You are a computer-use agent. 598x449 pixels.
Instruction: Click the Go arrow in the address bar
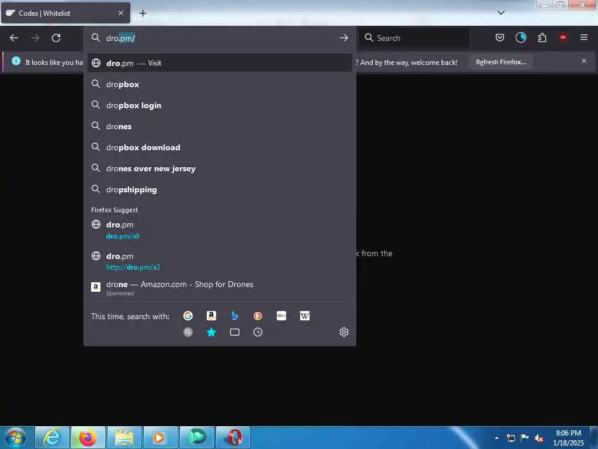point(343,38)
